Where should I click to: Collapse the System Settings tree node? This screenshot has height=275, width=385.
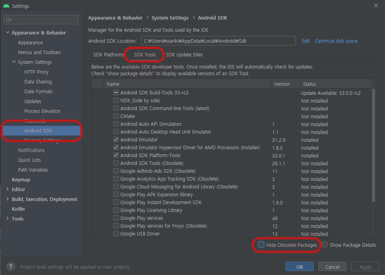(14, 62)
